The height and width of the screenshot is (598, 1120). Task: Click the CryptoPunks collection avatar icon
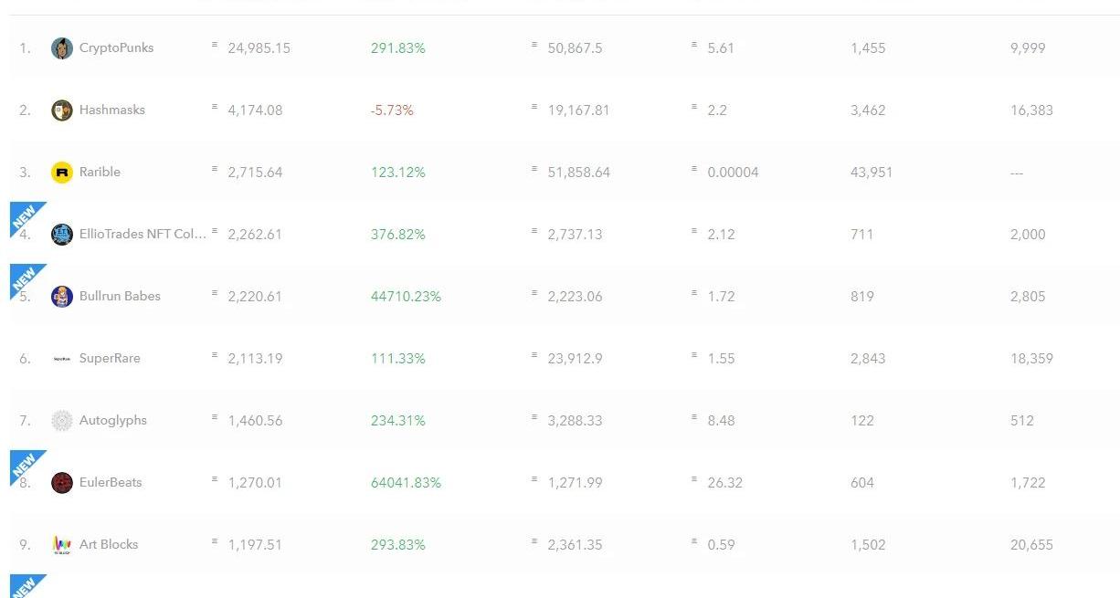(62, 48)
